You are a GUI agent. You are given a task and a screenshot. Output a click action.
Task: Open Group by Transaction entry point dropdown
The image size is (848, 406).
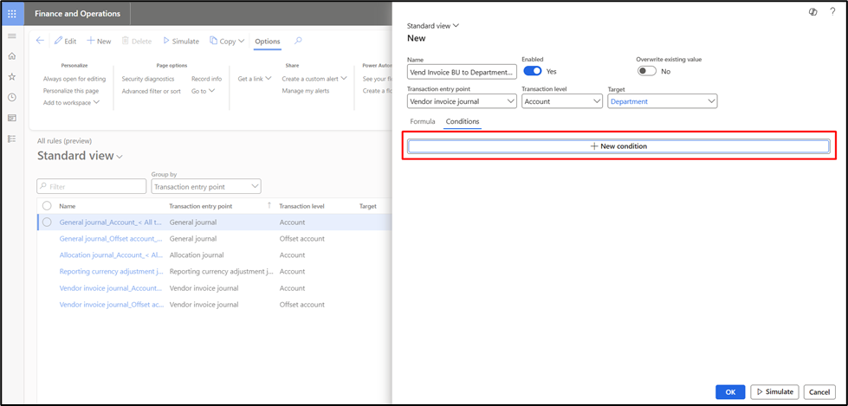pos(206,186)
